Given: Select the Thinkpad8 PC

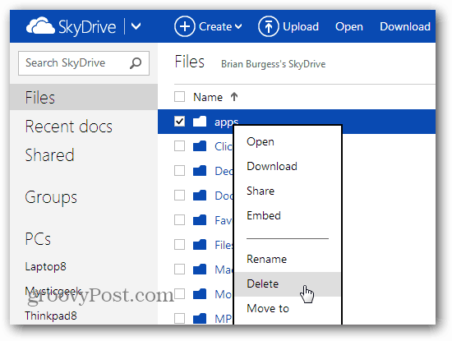Looking at the screenshot, I should (x=51, y=316).
